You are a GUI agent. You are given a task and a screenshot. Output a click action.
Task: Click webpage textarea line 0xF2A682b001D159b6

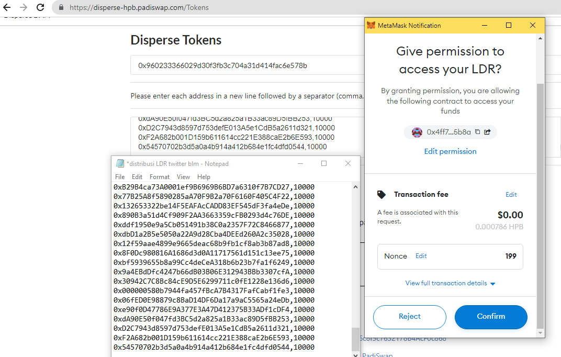236,137
